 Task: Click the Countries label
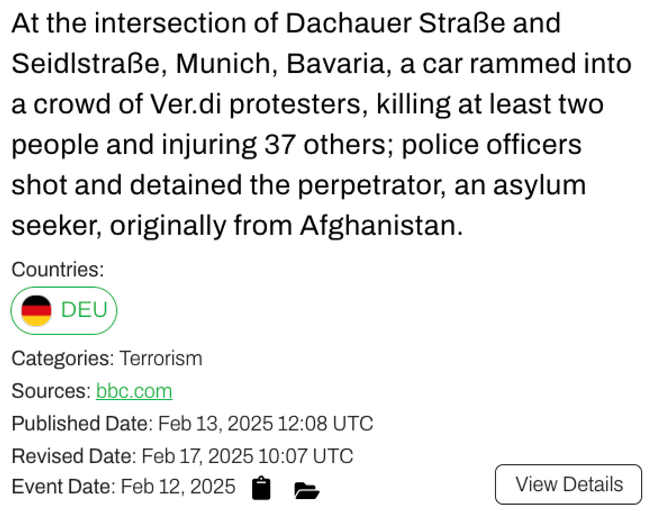[x=57, y=269]
